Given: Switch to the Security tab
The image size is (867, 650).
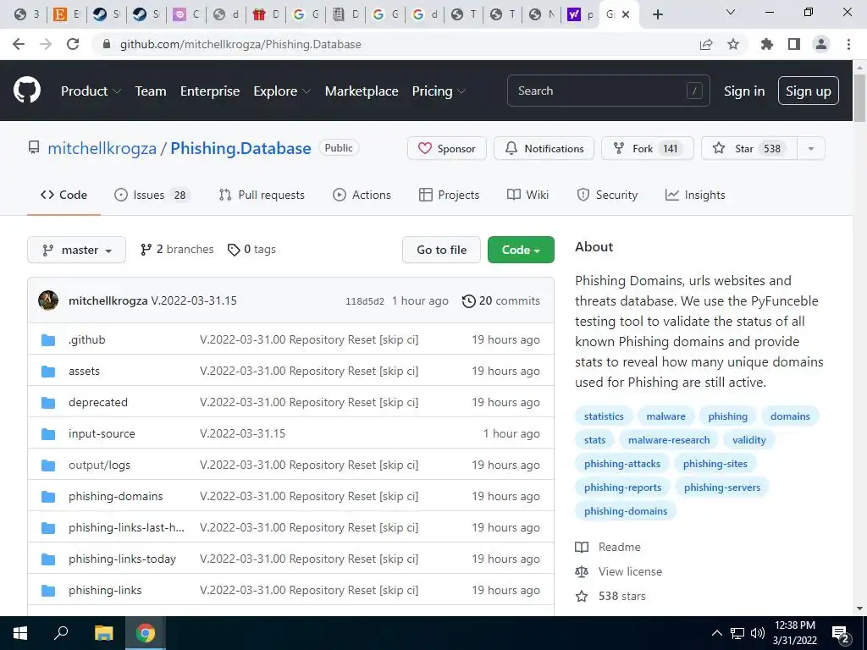Looking at the screenshot, I should [x=607, y=195].
